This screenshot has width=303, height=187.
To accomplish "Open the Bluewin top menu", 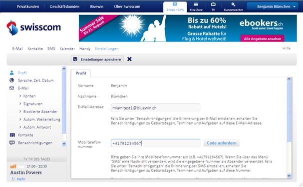I will click(97, 6).
